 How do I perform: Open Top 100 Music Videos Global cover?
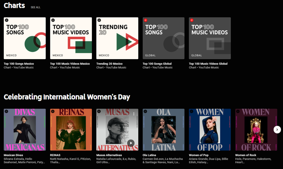coord(210,38)
